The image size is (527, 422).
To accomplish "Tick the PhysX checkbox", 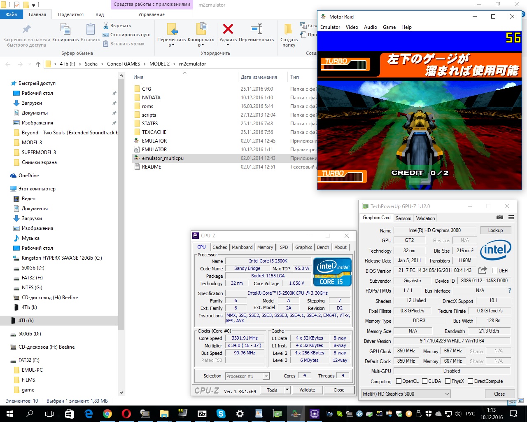I will point(447,381).
